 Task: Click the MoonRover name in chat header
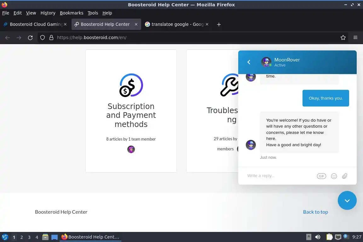287,60
